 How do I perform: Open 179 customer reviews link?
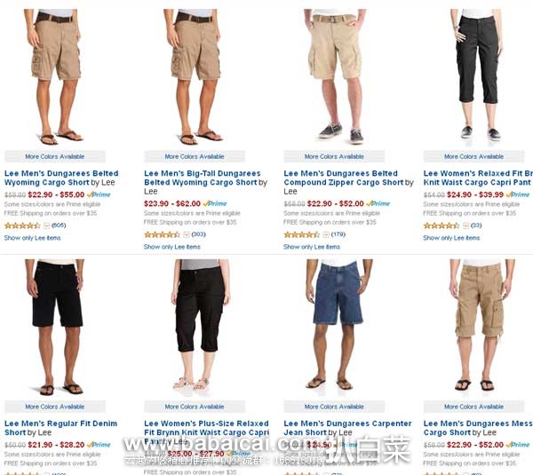(338, 234)
